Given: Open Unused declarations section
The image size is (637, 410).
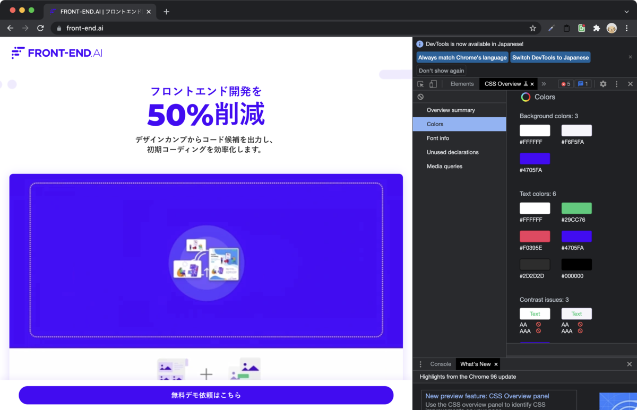Looking at the screenshot, I should coord(459,152).
